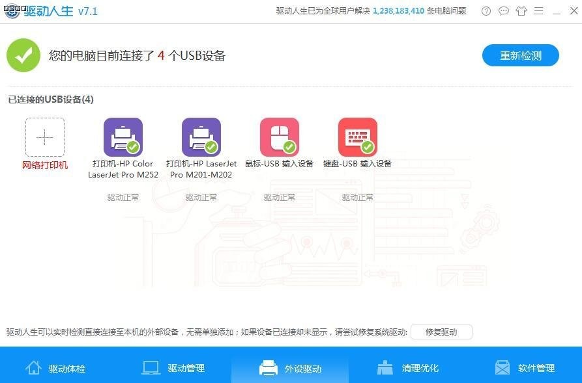Click 驱动正常 status under M201-M202 printer
The image size is (582, 383).
pyautogui.click(x=201, y=198)
